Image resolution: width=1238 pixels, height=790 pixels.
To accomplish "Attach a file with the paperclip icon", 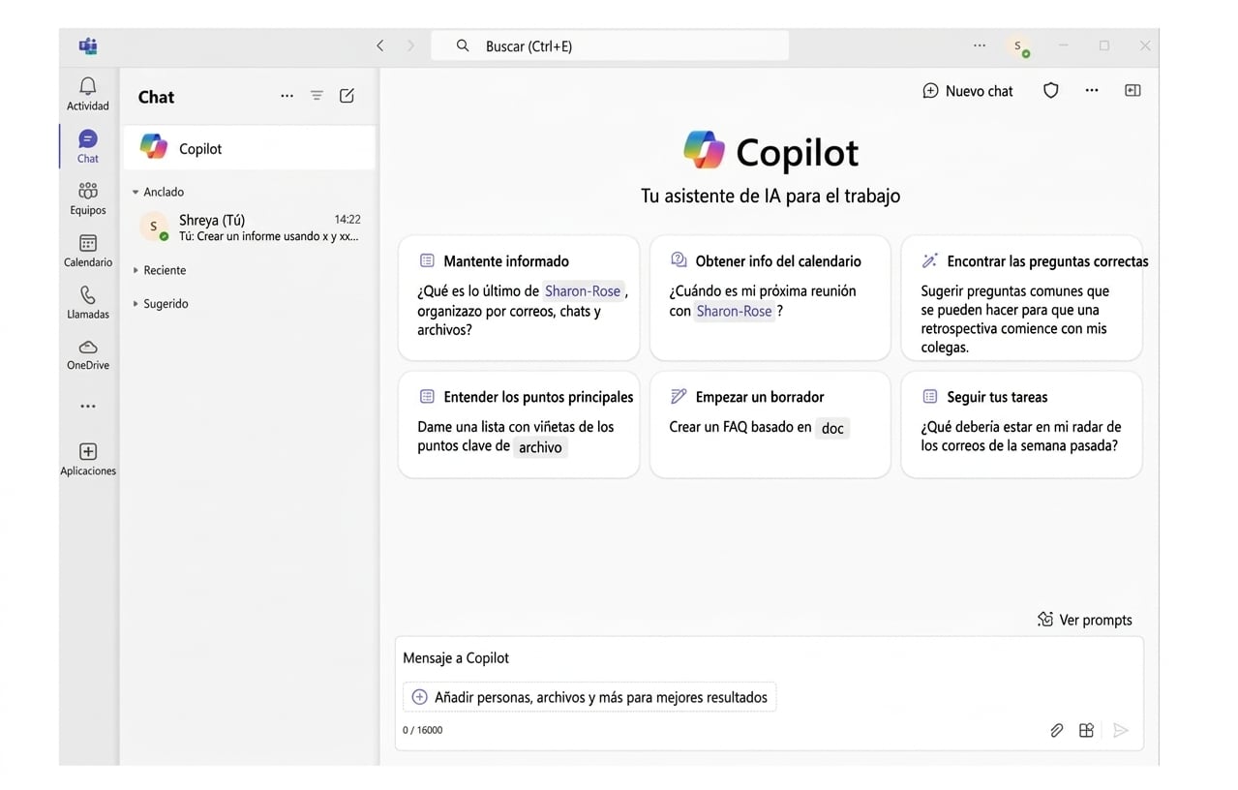I will (x=1056, y=730).
